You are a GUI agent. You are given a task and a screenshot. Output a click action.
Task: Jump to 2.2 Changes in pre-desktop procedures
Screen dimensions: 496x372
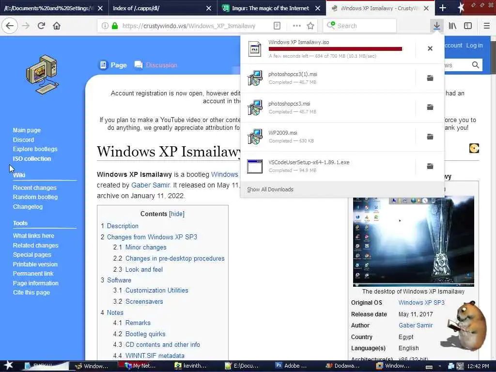175,259
